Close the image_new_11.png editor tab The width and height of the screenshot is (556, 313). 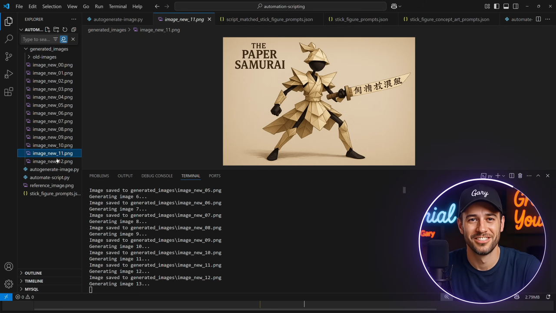click(209, 19)
